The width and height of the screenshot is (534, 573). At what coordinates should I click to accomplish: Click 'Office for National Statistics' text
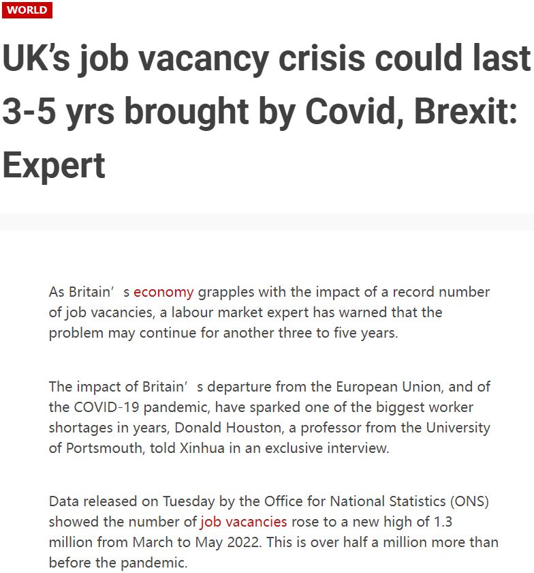[x=355, y=501]
